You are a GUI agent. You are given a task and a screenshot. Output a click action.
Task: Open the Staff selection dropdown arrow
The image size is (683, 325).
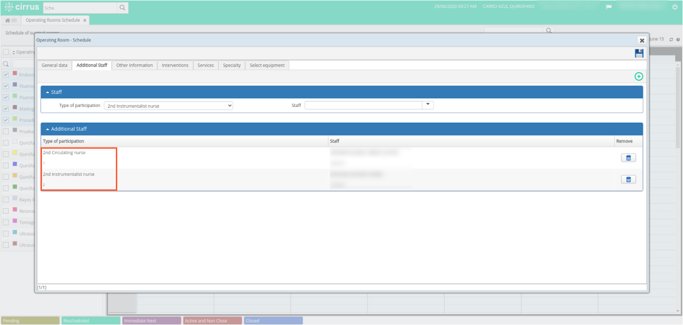(428, 105)
